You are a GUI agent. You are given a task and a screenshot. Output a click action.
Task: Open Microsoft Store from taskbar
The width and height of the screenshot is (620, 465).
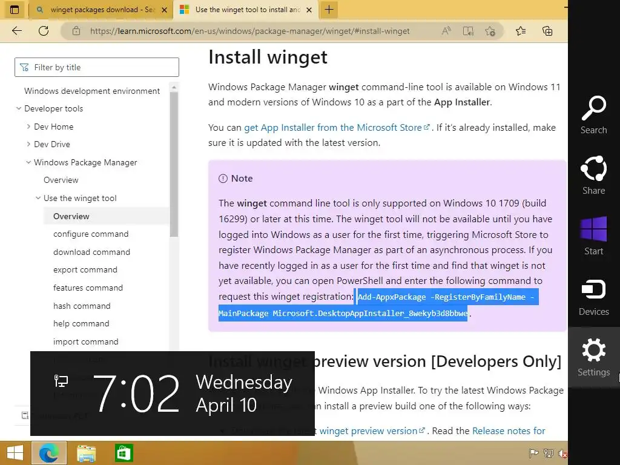point(124,453)
